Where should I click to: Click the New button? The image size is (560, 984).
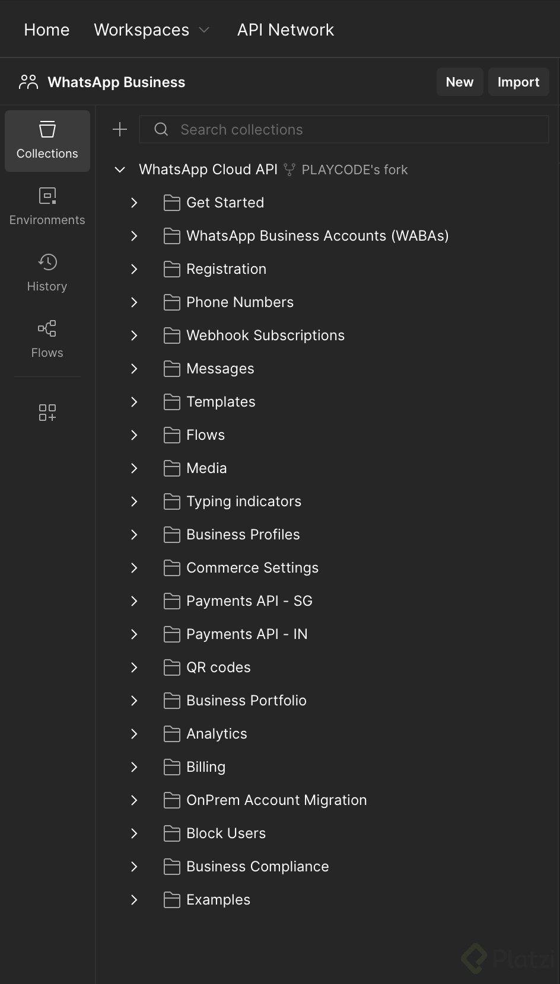click(x=460, y=82)
